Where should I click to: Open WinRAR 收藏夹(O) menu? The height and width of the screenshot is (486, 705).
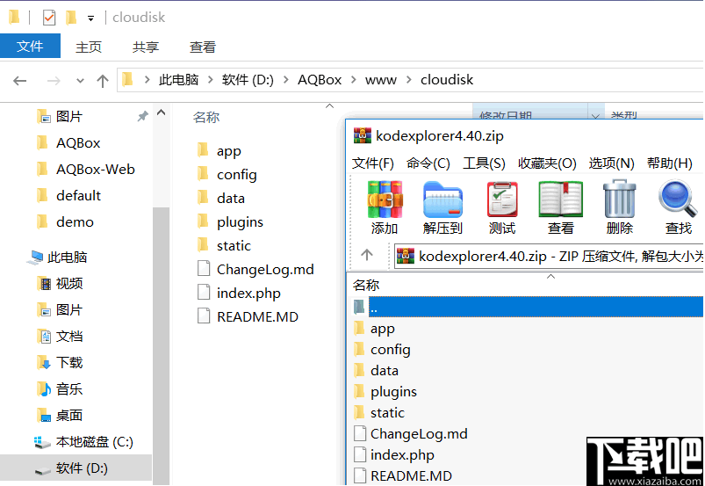pyautogui.click(x=547, y=163)
